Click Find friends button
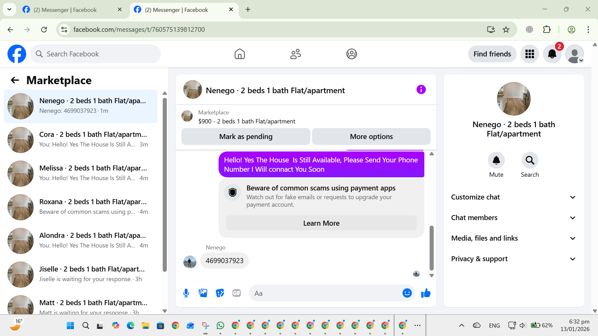 pos(492,54)
